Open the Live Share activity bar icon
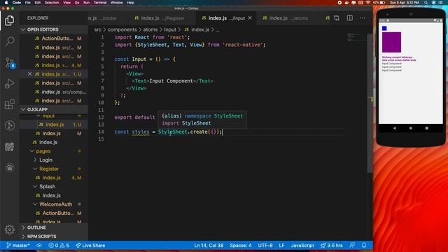Image resolution: width=448 pixels, height=252 pixels. click(10, 147)
